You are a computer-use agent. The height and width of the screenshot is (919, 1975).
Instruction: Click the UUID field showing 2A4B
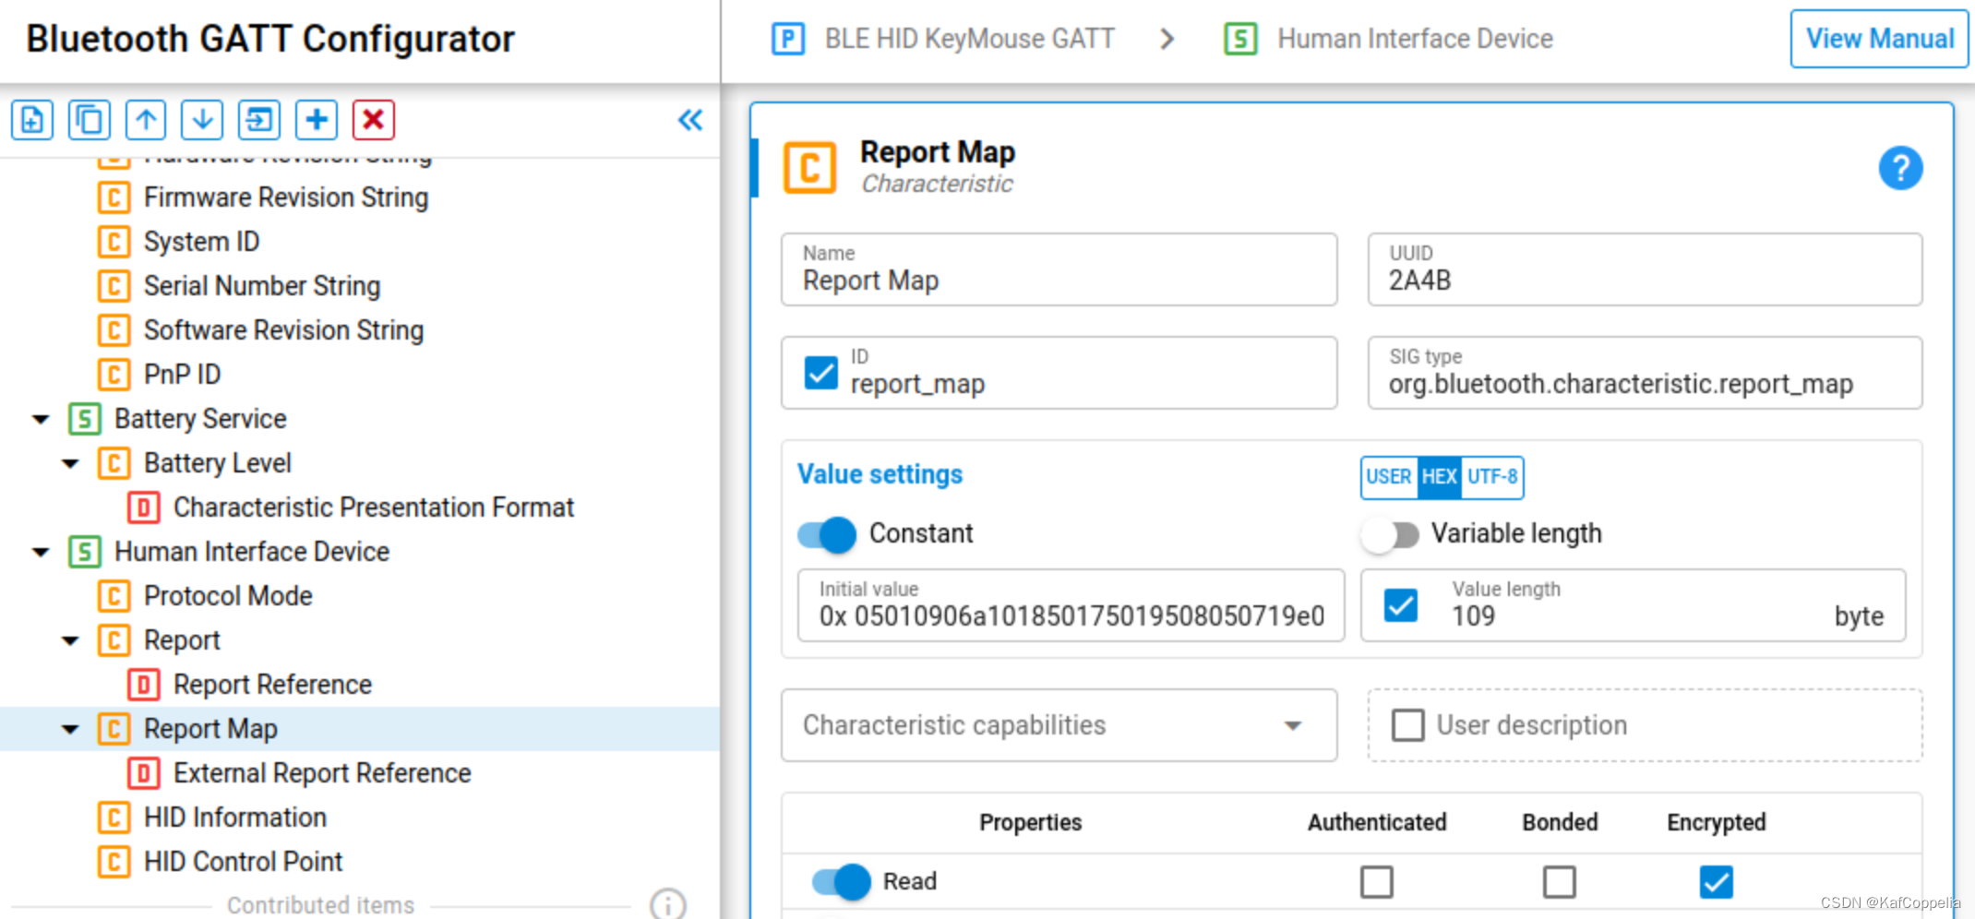click(1645, 269)
